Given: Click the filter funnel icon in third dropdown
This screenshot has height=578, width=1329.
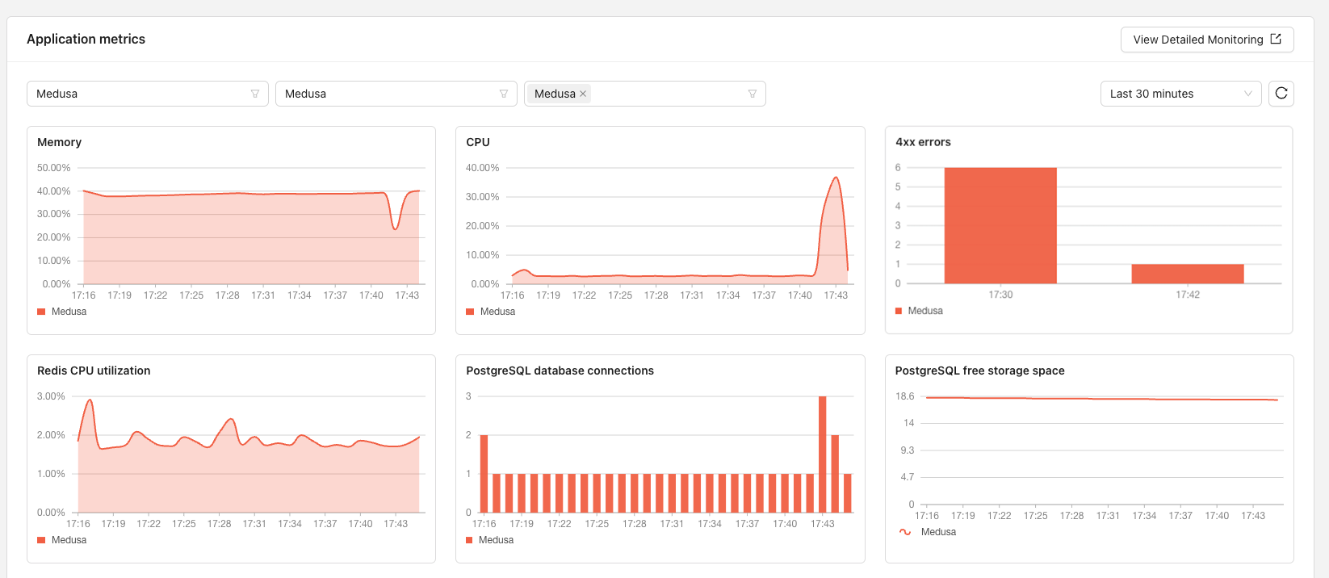Looking at the screenshot, I should [x=753, y=94].
